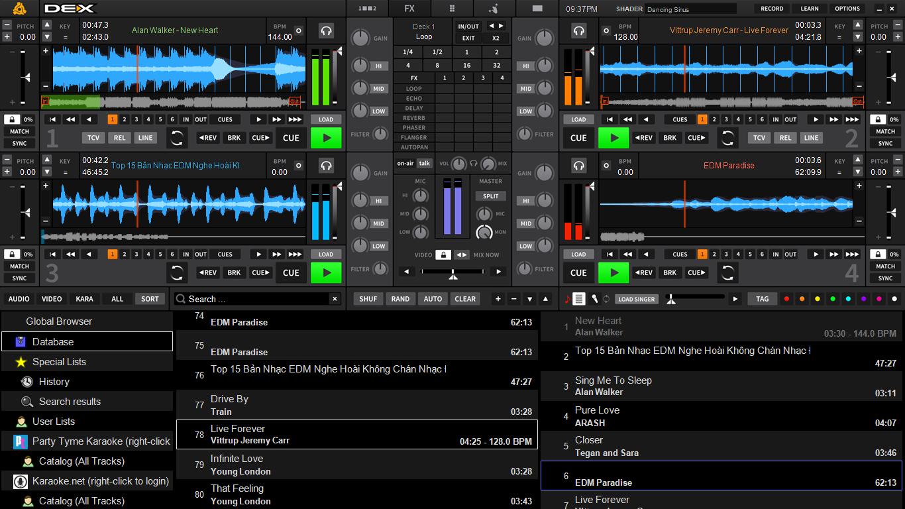The image size is (905, 509).
Task: Switch to video display rectangle icon
Action: (537, 9)
